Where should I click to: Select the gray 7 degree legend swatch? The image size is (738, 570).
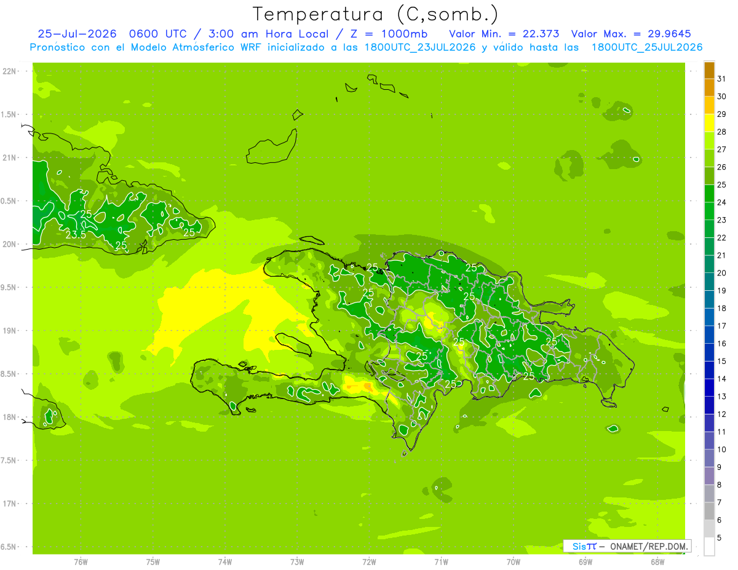(x=709, y=494)
